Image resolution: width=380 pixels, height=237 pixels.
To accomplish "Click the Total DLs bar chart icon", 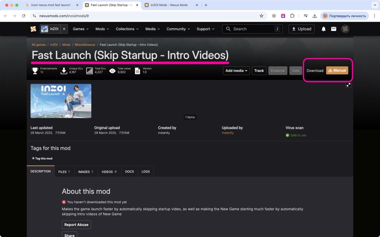I will 89,71.
